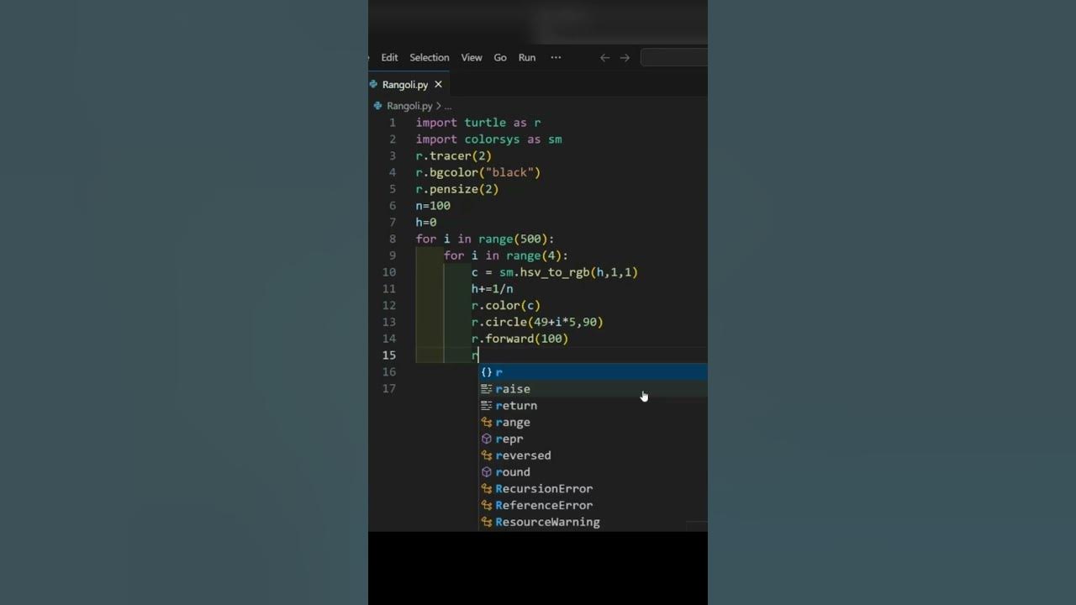Click the keyword icon beside 'raise'
The width and height of the screenshot is (1076, 605).
click(x=487, y=389)
